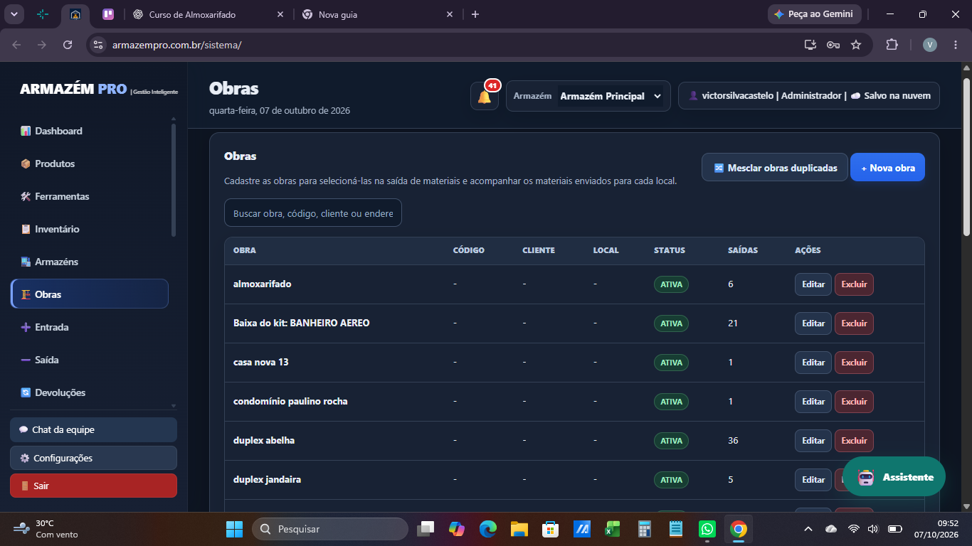972x546 pixels.
Task: Open Peça ao Gemini
Action: (814, 14)
